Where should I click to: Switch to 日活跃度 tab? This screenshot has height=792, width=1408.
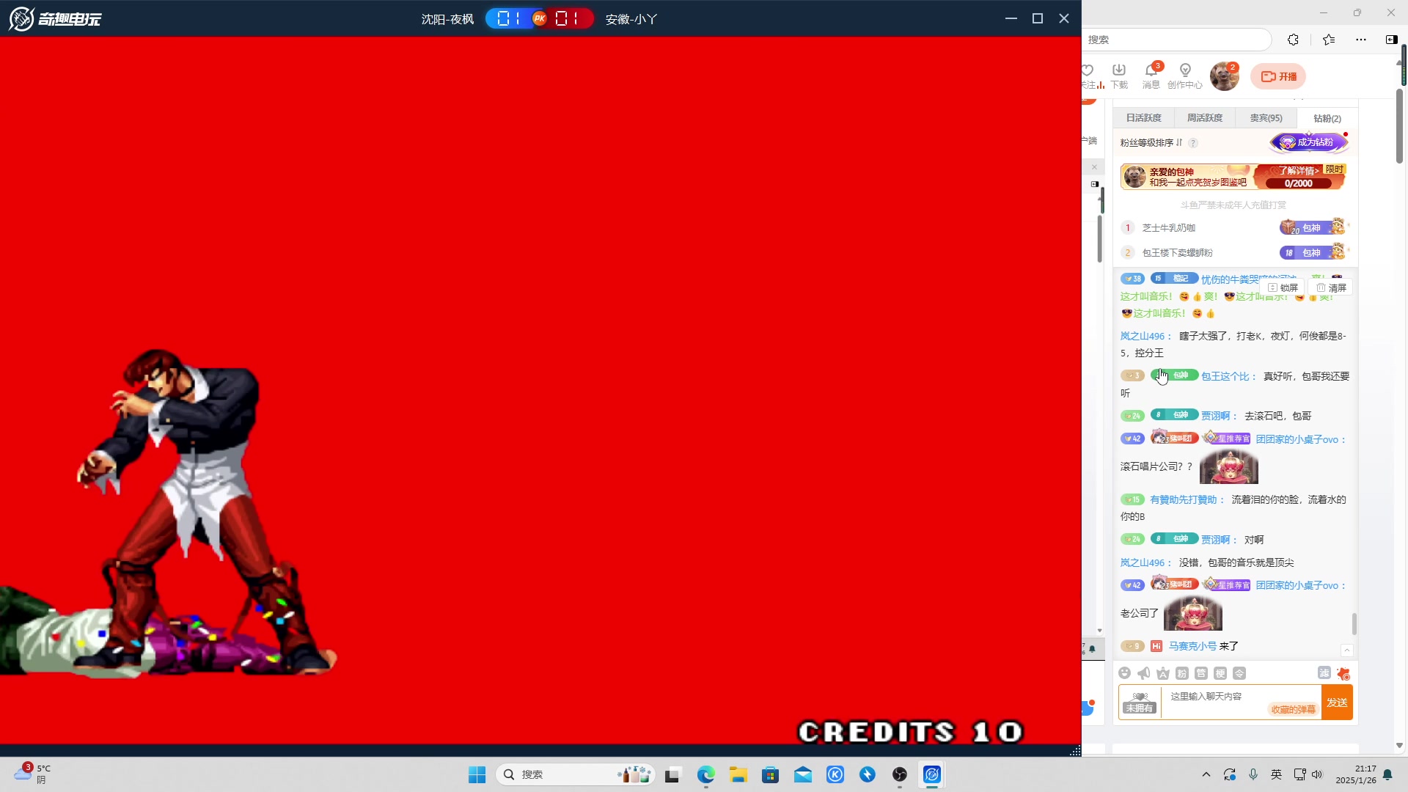tap(1143, 118)
